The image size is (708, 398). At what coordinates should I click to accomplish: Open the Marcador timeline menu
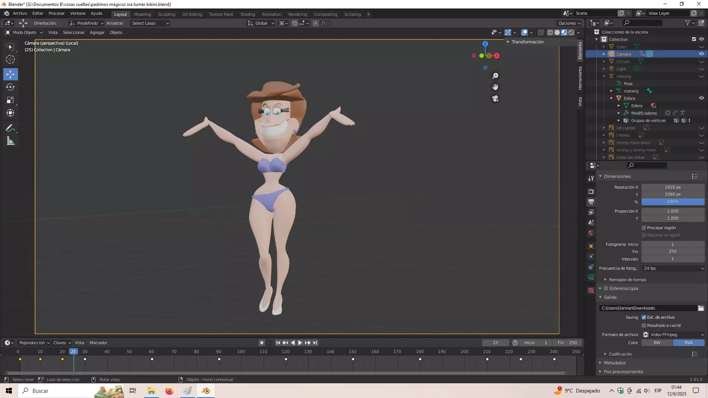[98, 343]
